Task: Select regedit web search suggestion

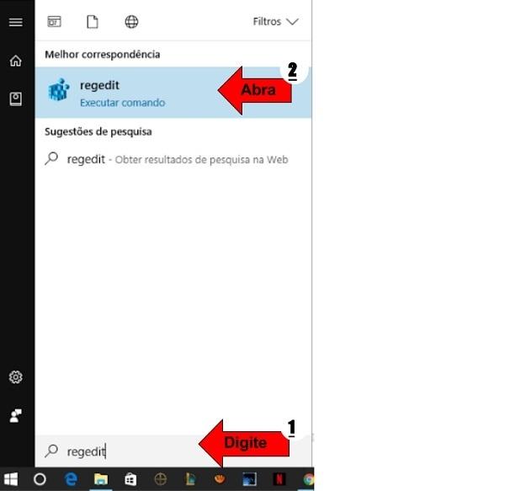Action: 173,159
